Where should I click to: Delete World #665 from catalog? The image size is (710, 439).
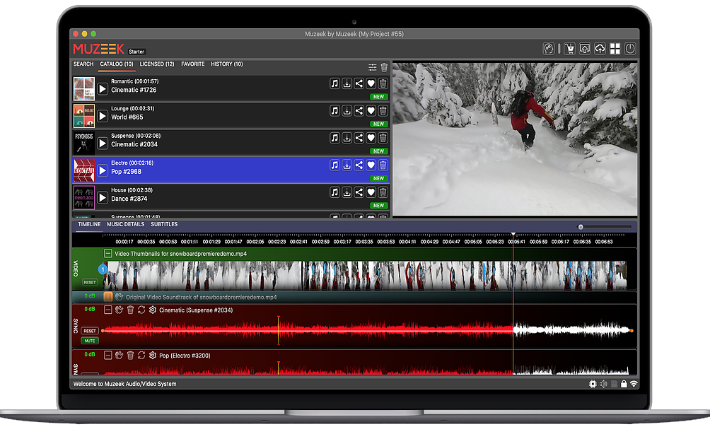coord(383,110)
